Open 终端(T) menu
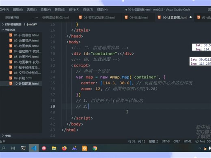This screenshot has width=211, height=158. (x=88, y=10)
